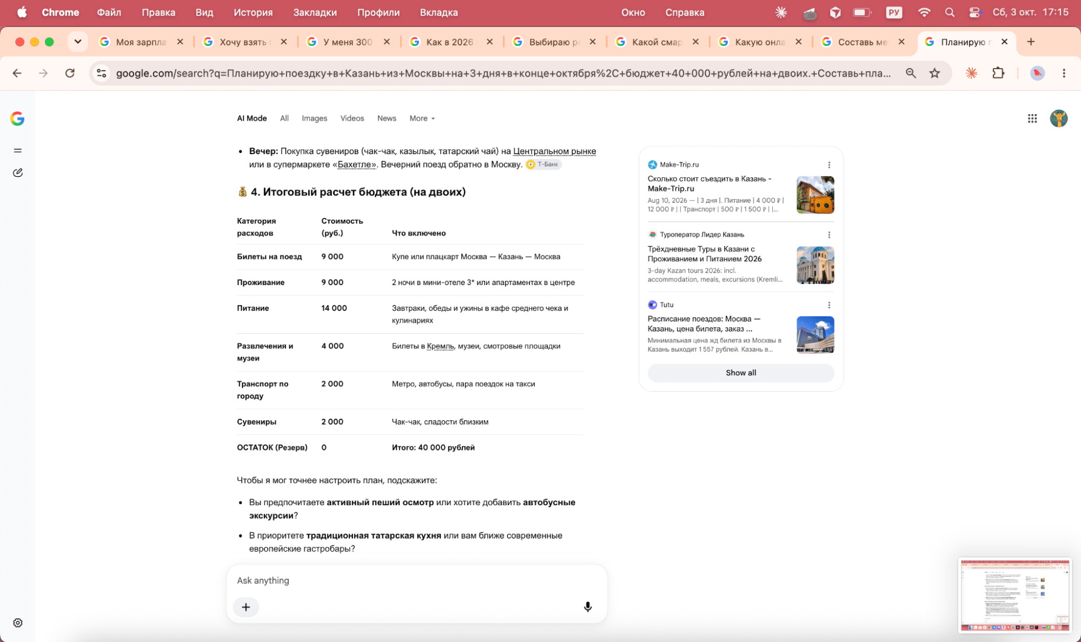Open the Google account avatar
The width and height of the screenshot is (1081, 642).
click(1059, 118)
